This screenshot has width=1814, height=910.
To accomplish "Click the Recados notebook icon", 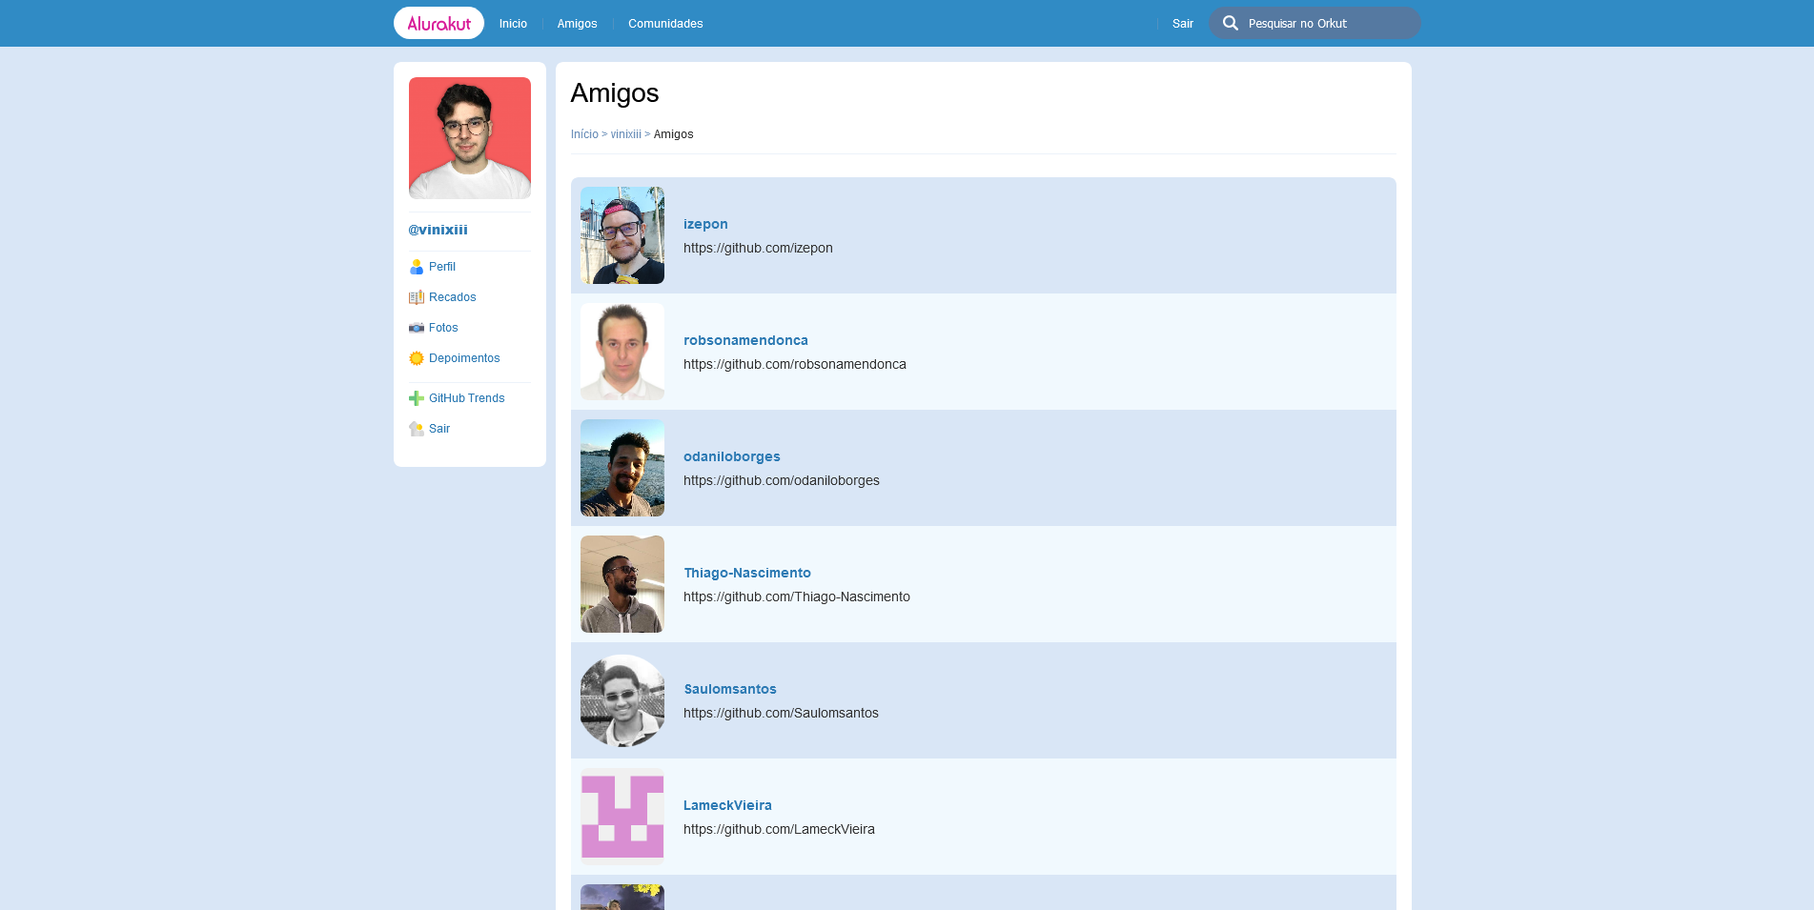I will (417, 297).
